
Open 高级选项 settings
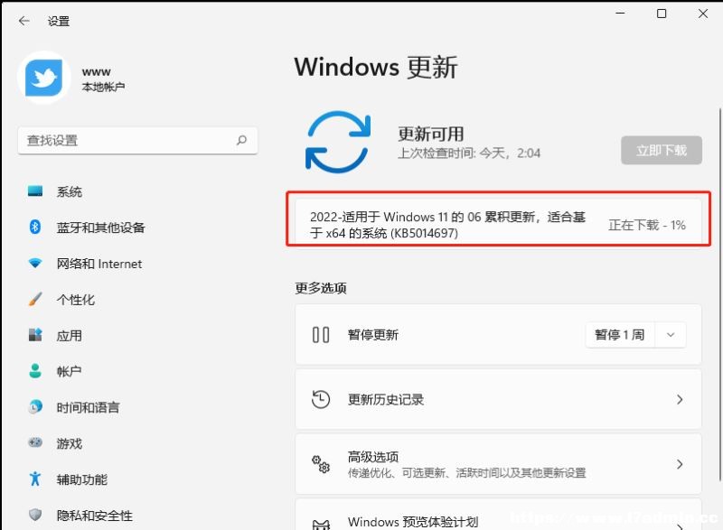pos(498,464)
